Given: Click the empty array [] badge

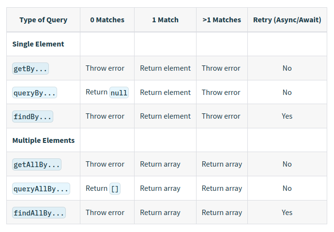Looking at the screenshot, I should [115, 189].
